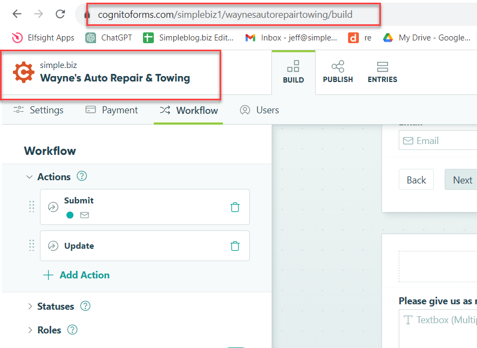477x348 pixels.
Task: Switch to the BUILD tab
Action: 293,72
